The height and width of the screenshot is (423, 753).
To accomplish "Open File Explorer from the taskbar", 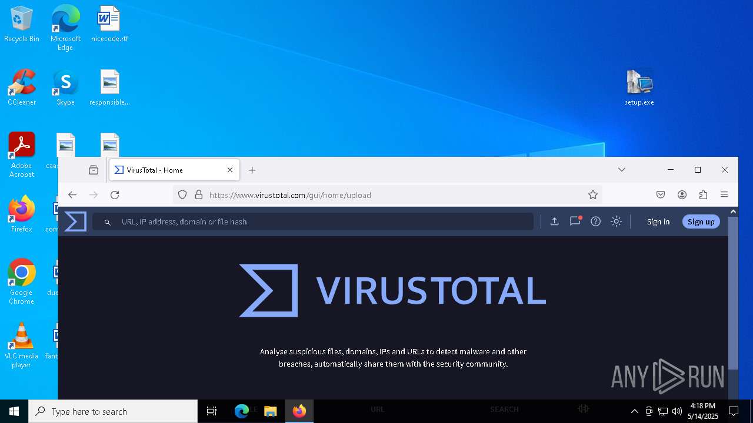I will (270, 411).
